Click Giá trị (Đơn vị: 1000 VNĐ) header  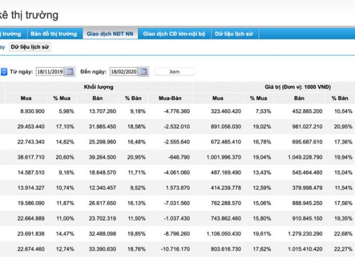pyautogui.click(x=298, y=87)
